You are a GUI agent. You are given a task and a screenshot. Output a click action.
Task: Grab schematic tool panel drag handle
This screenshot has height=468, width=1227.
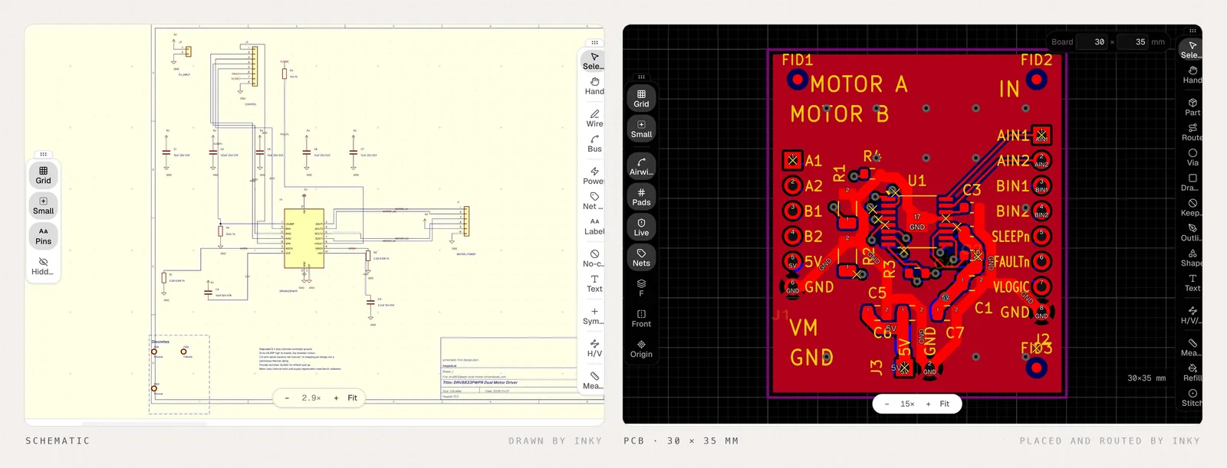click(594, 43)
